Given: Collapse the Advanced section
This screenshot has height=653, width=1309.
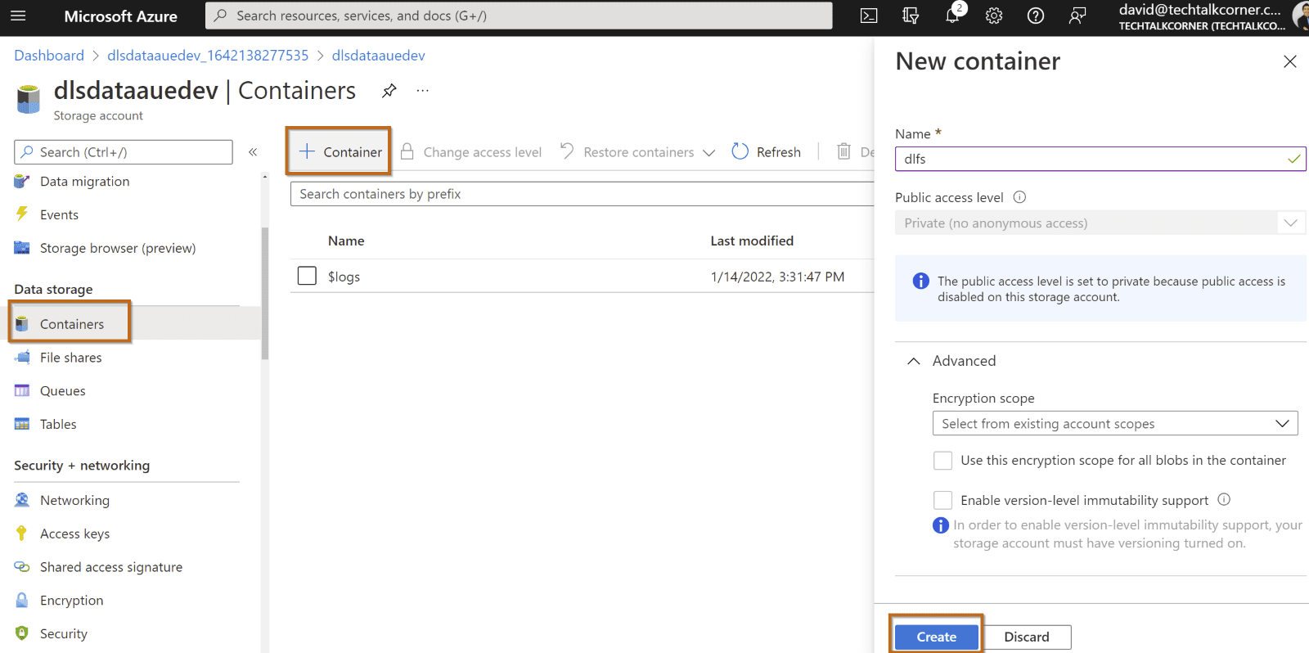Looking at the screenshot, I should [x=951, y=361].
